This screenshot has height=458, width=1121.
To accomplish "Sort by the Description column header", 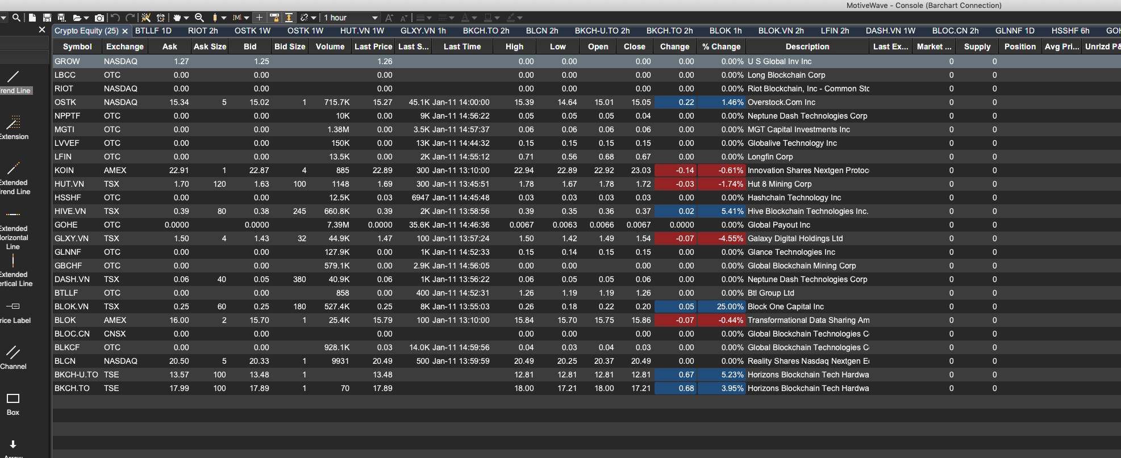I will tap(807, 47).
